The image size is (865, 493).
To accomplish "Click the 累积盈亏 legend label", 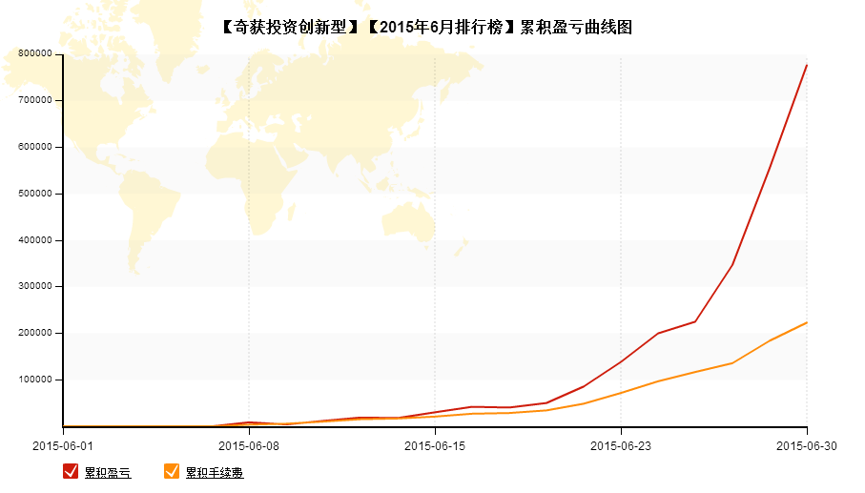I will pos(108,473).
